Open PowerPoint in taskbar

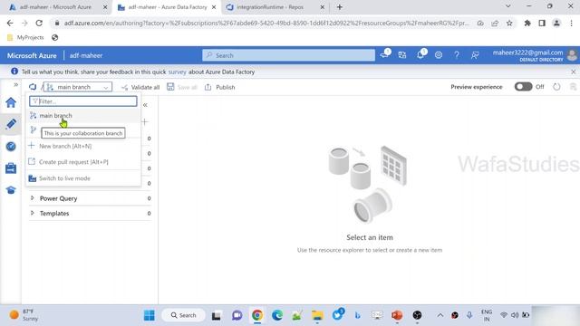[397, 315]
